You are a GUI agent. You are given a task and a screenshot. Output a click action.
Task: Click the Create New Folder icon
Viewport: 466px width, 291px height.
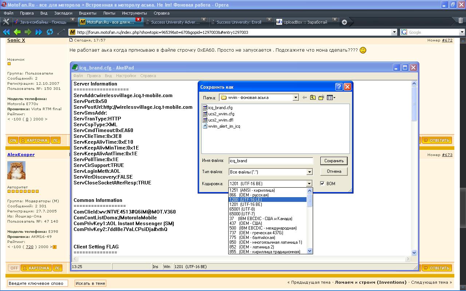tap(321, 97)
